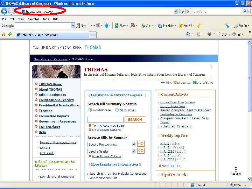Click the browser Home icon
252x189 pixels.
(x=188, y=34)
